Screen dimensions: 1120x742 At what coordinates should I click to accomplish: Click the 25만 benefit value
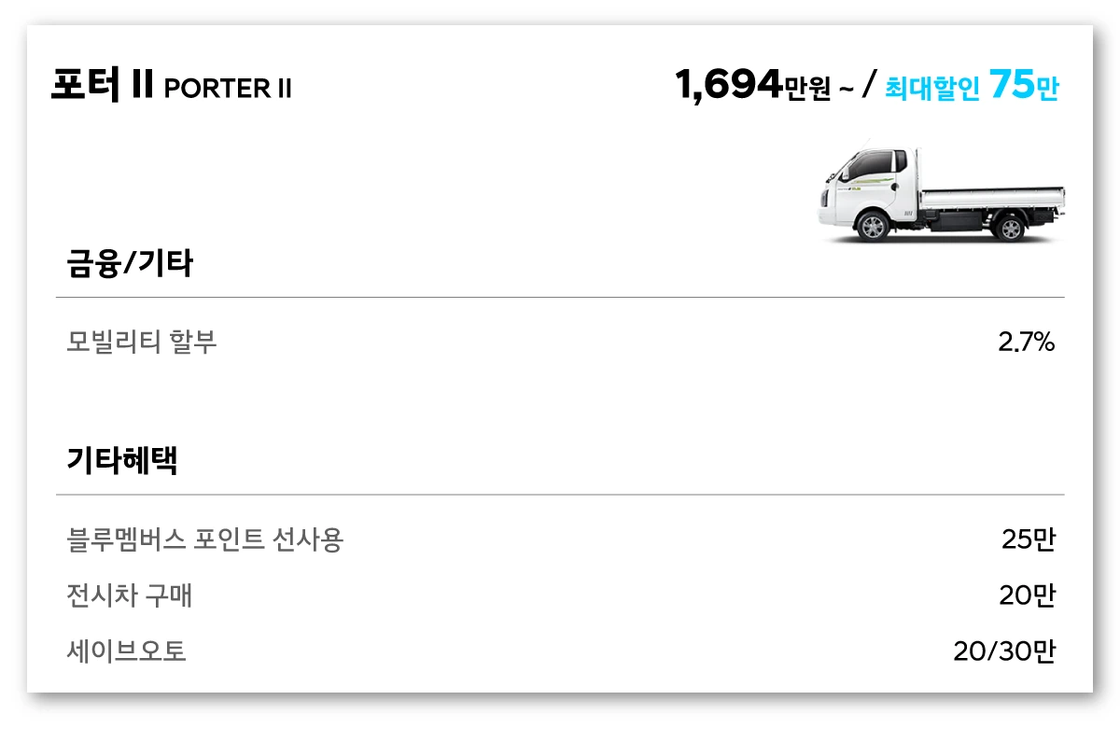1028,539
